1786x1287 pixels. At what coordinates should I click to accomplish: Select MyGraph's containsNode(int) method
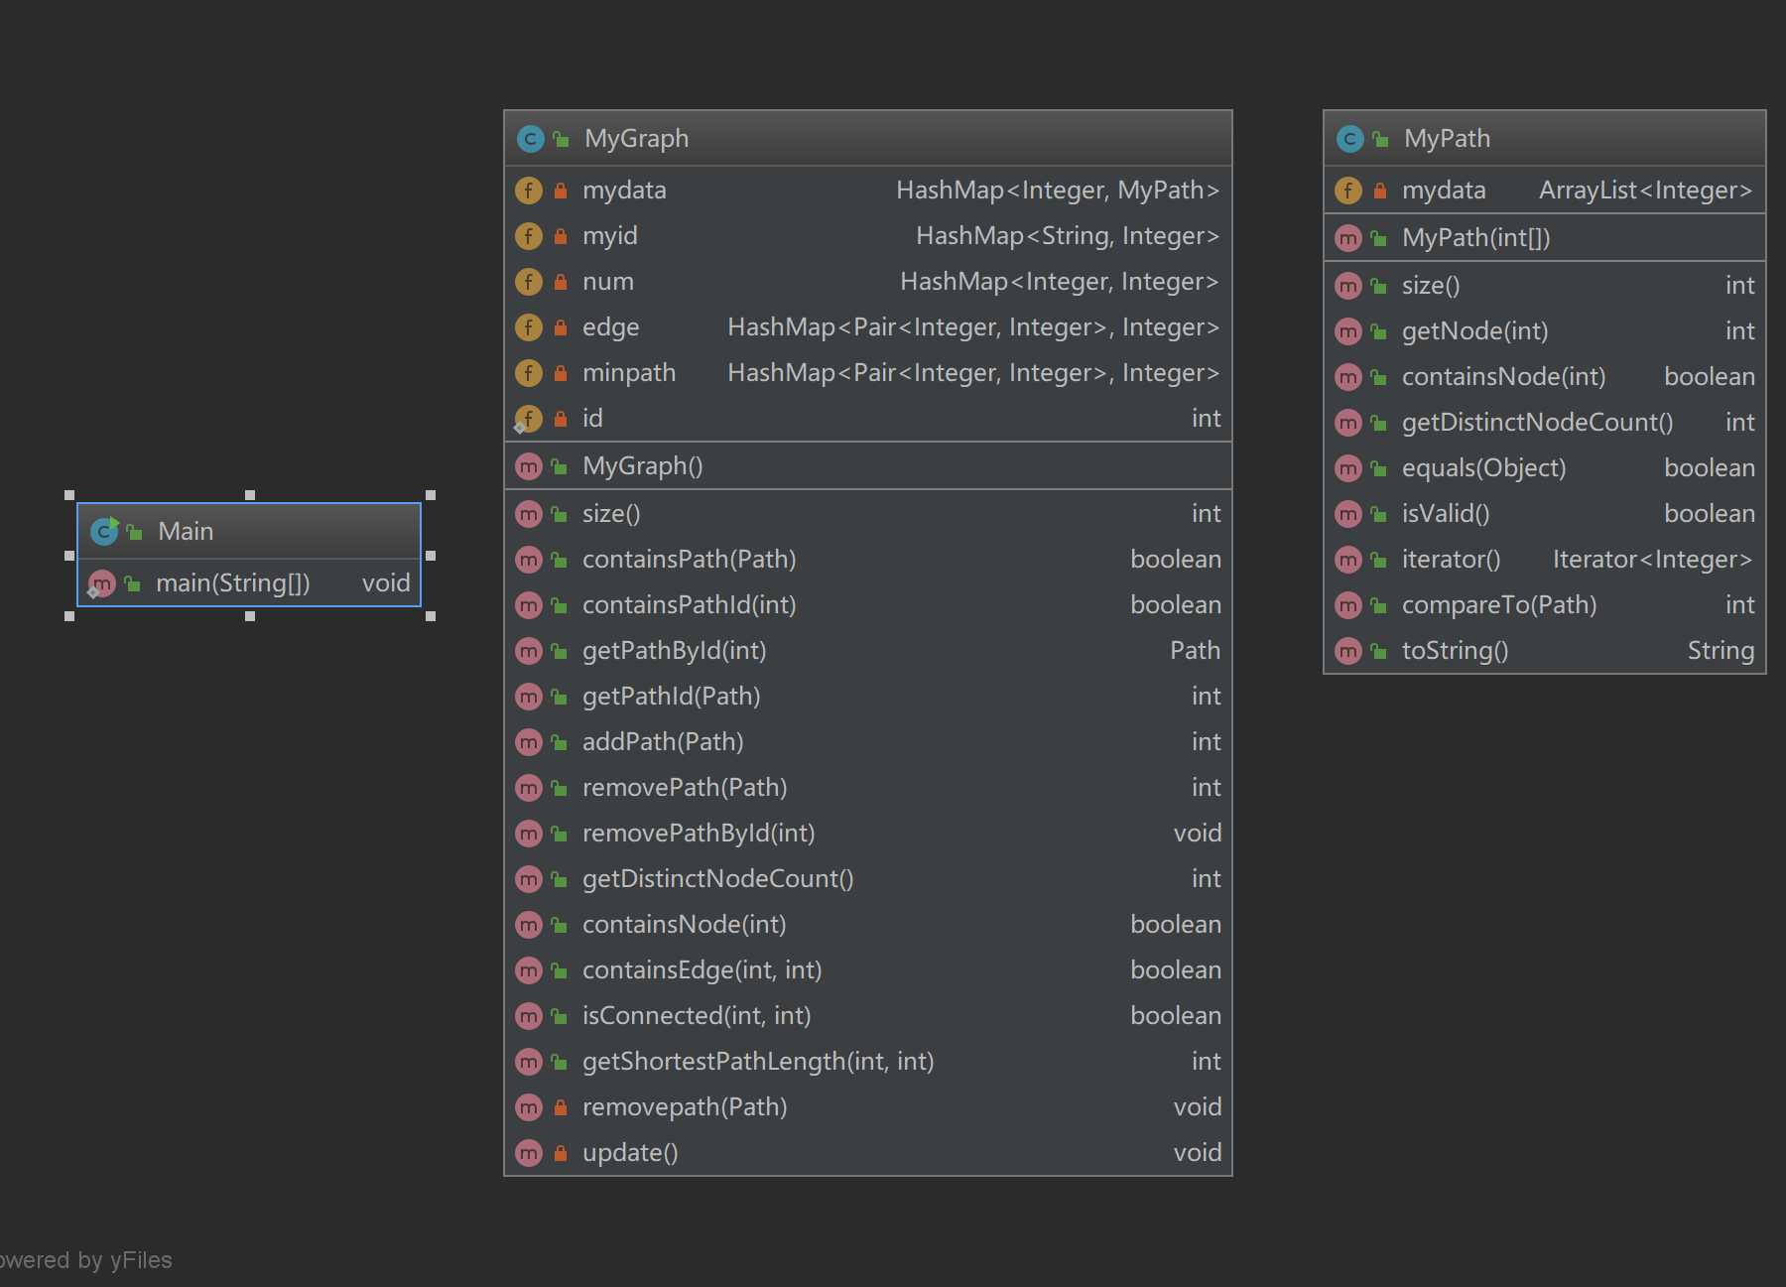click(868, 925)
